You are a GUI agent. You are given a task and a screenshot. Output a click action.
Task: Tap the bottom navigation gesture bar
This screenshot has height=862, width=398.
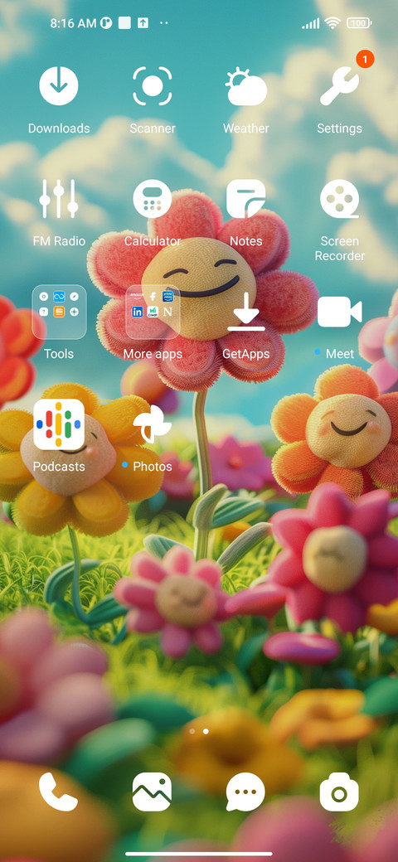pos(199,854)
